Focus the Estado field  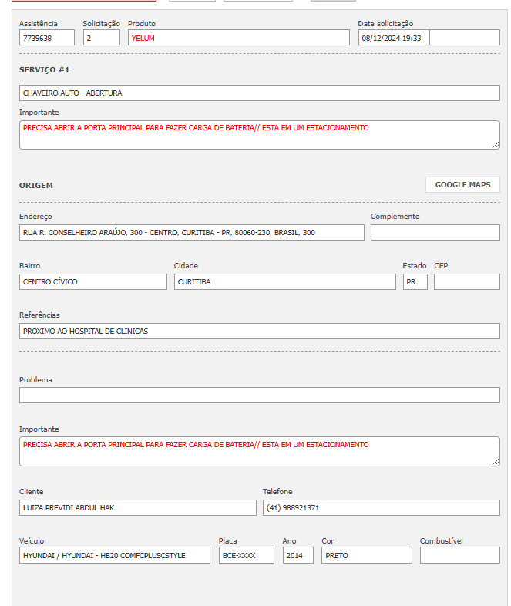[415, 282]
